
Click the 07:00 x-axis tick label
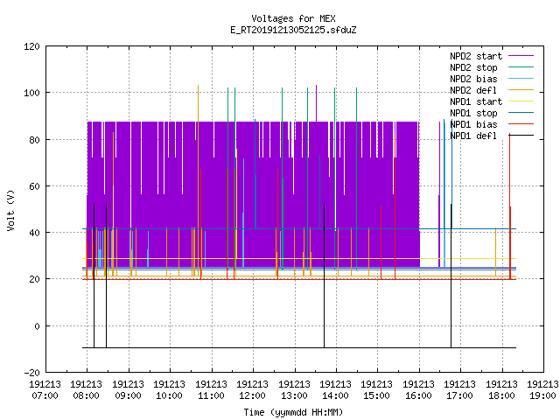tap(45, 395)
